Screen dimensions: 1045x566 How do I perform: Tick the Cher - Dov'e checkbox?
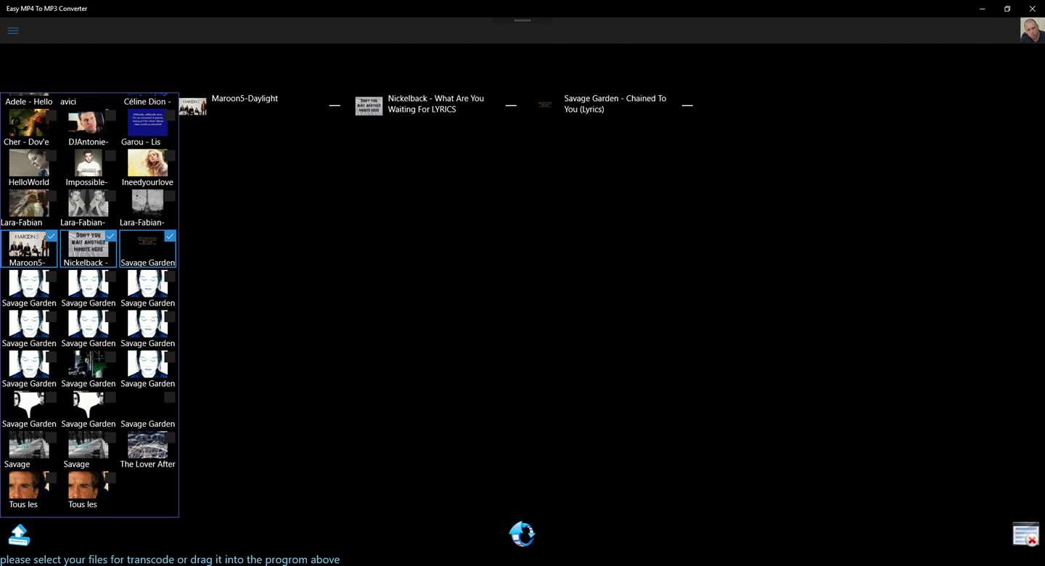coord(51,115)
